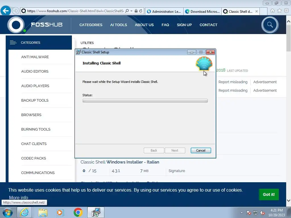Go to ABOUT US page

tap(144, 25)
